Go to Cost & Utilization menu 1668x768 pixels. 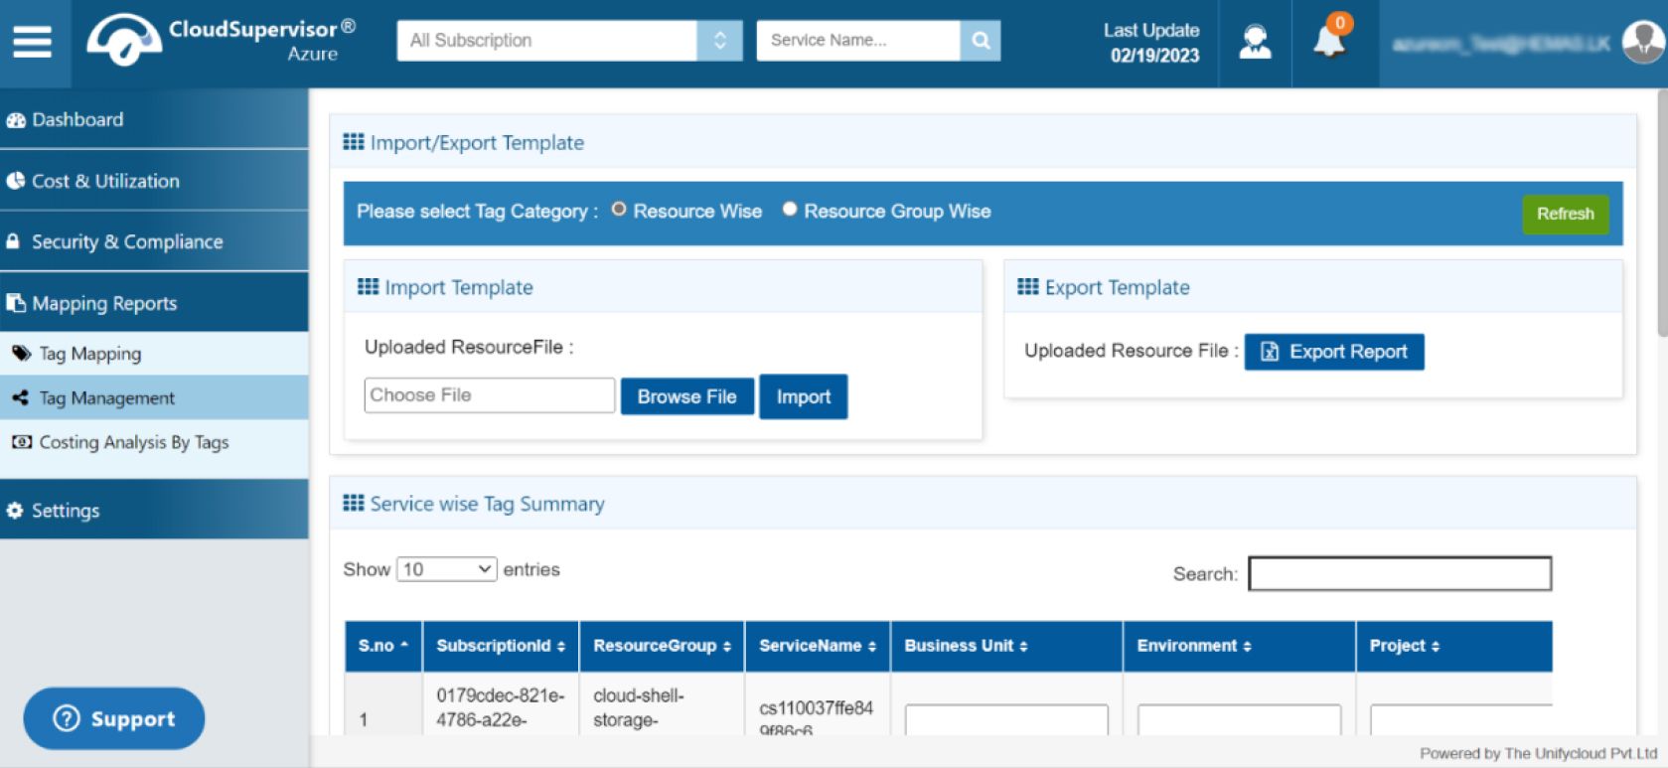pos(154,181)
